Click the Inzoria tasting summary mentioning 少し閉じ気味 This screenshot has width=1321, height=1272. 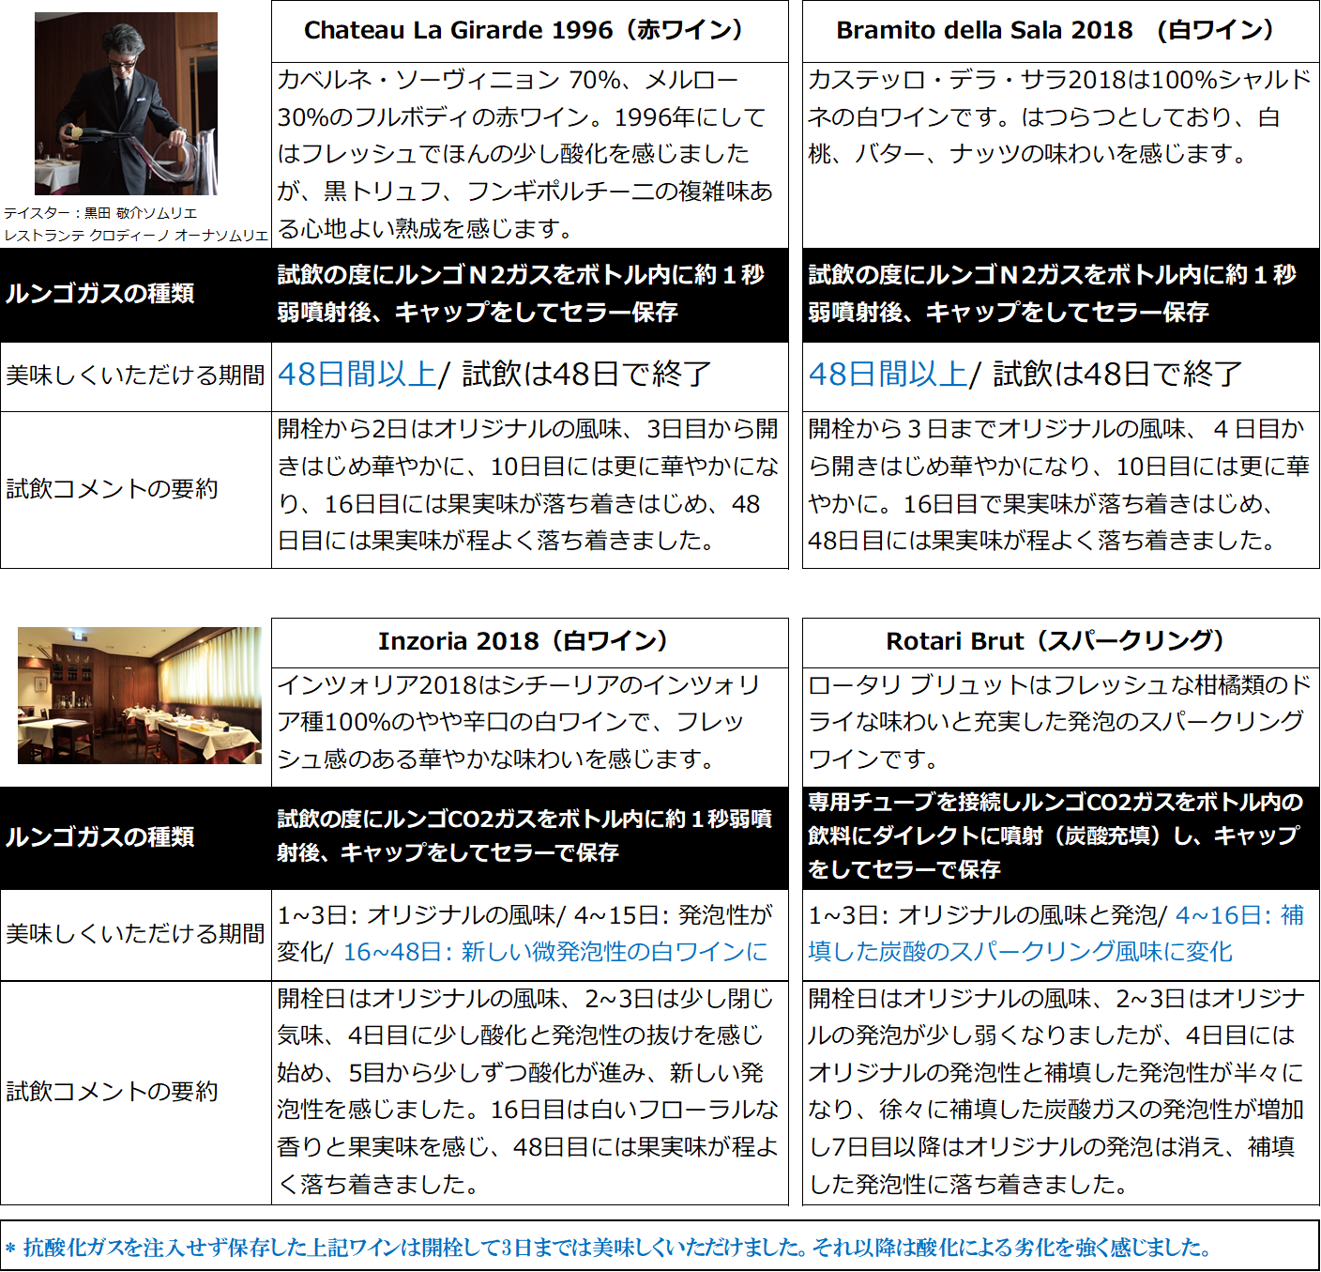(x=528, y=1092)
